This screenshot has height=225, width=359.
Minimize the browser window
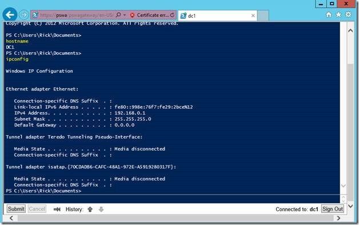coord(321,4)
